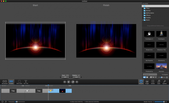
Task: Click the top-left handle of Start frame
Action: (6, 22)
